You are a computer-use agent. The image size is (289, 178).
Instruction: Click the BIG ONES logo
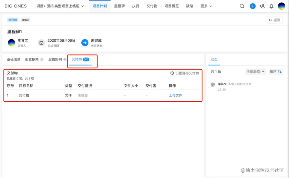[16, 6]
